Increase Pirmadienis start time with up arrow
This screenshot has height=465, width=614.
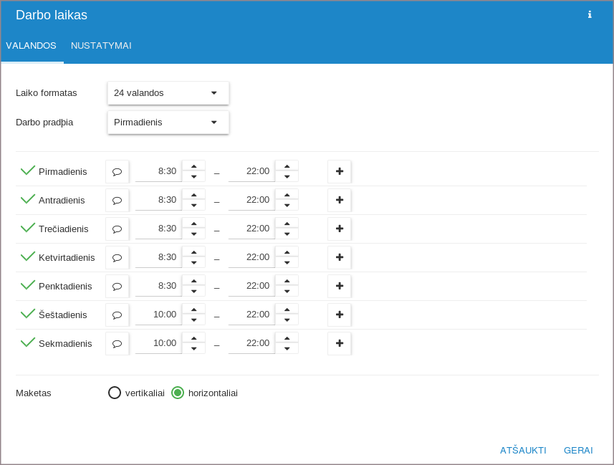coord(193,166)
